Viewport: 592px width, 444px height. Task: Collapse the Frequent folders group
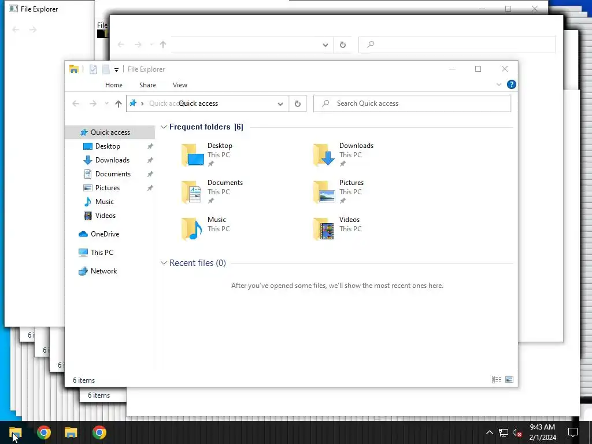coord(164,127)
